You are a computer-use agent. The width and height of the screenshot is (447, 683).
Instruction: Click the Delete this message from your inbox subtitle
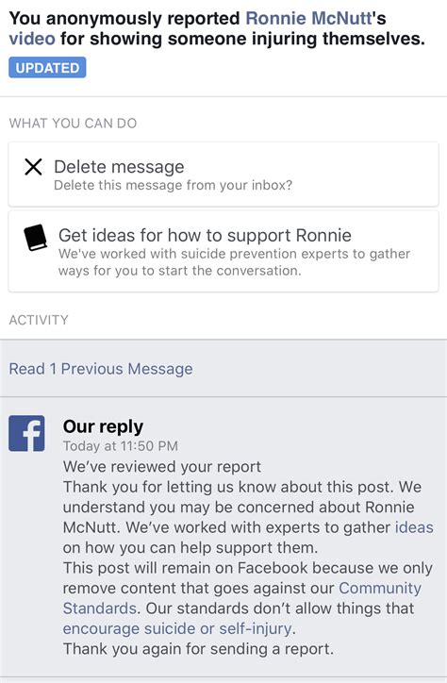pos(174,185)
